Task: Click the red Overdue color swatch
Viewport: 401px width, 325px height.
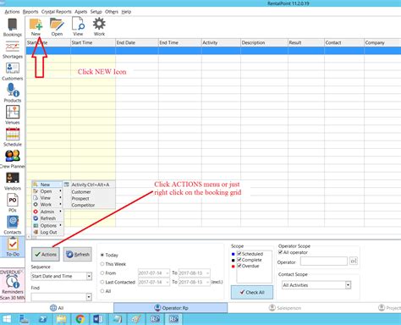Action: pyautogui.click(x=233, y=266)
